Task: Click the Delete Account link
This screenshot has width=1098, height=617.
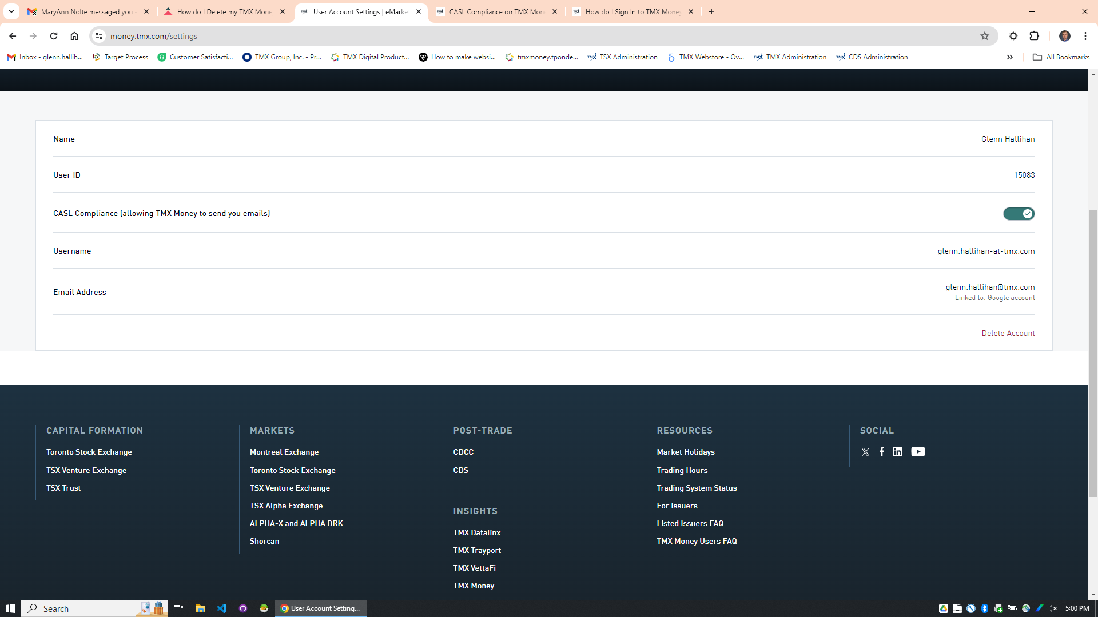Action: tap(1008, 333)
